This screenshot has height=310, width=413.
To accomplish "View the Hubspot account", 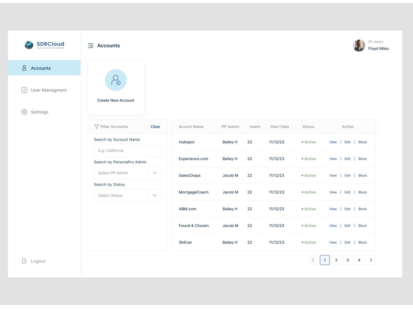I will [333, 142].
